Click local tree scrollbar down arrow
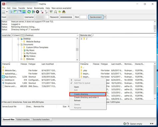This screenshot has height=127, width=158. (x=77, y=60)
